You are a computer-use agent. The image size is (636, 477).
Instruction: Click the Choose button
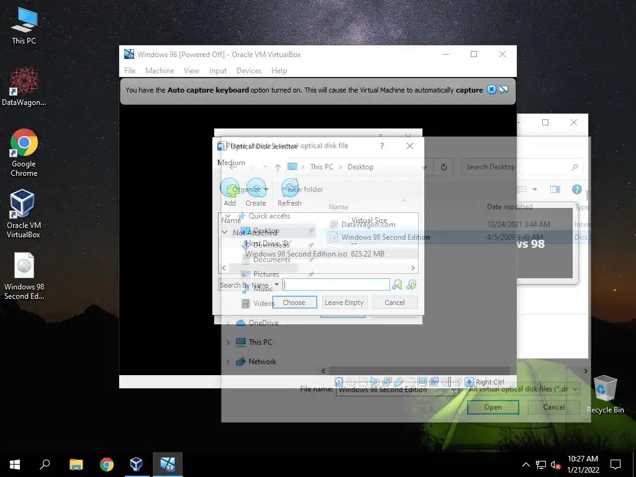coord(294,302)
